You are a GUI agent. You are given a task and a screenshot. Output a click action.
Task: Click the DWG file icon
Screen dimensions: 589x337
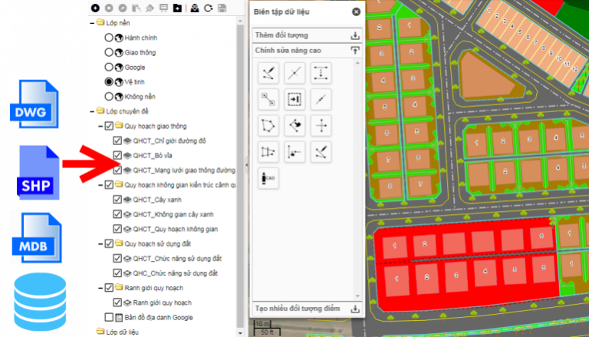[x=35, y=103]
